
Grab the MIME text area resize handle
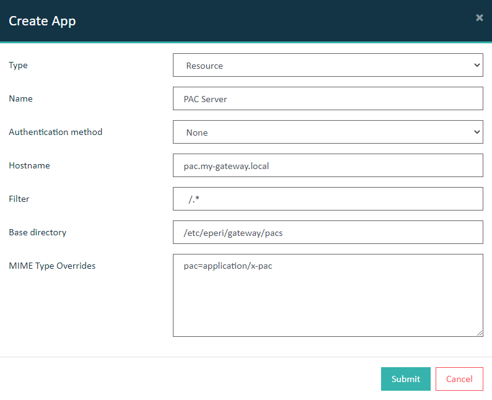[480, 333]
